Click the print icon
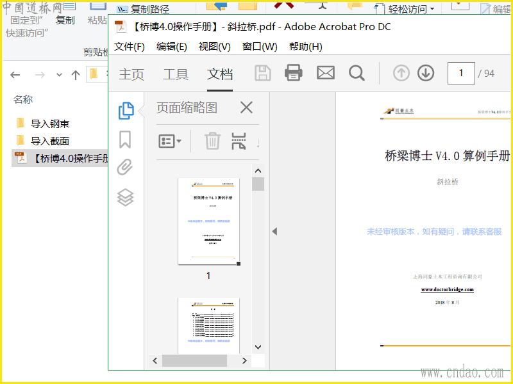This screenshot has width=513, height=384. (294, 73)
